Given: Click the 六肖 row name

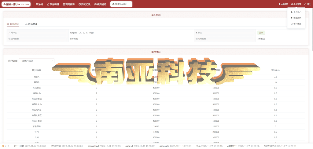Looking at the screenshot, I should (x=37, y=137).
